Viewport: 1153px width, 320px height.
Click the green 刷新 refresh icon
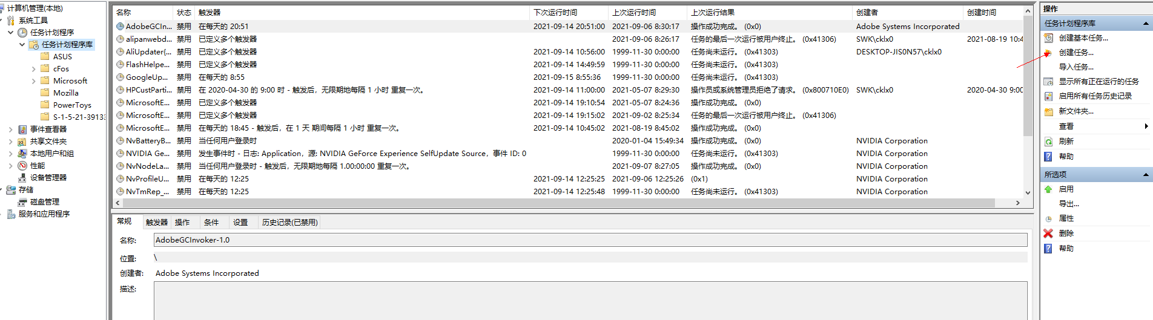1048,142
